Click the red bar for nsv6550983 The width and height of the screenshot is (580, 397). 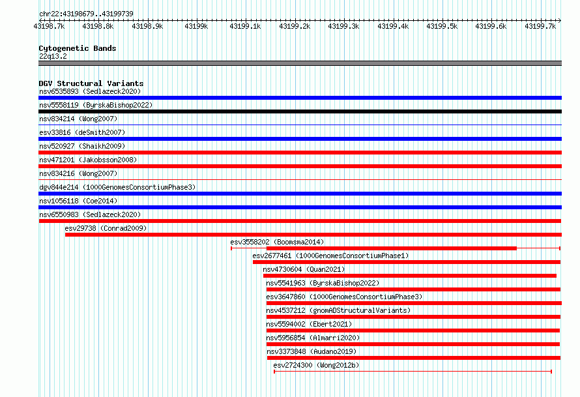point(300,221)
